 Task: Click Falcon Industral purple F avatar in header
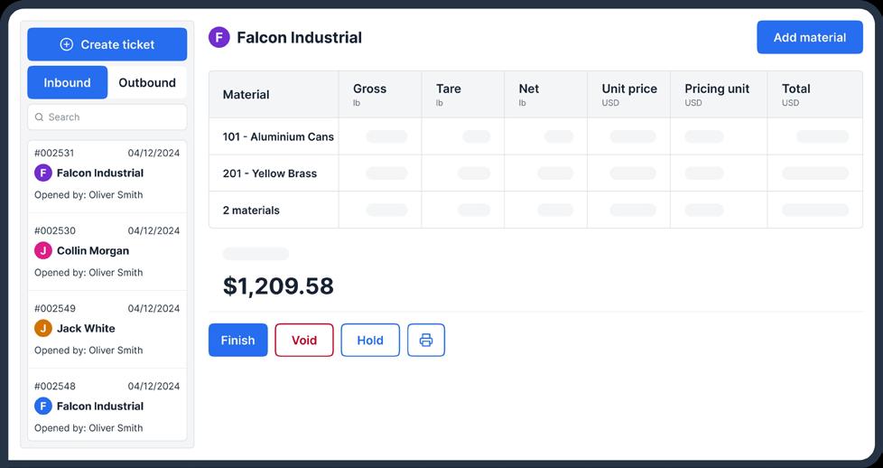[218, 37]
